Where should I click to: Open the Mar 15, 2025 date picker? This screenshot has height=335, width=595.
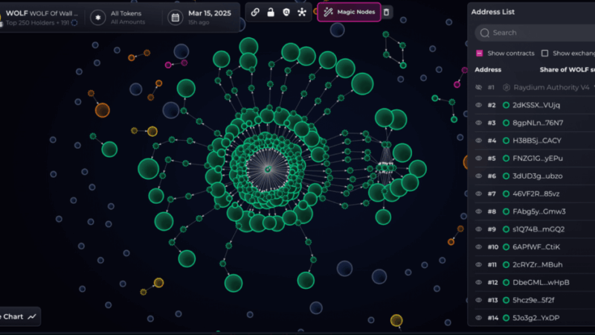200,17
